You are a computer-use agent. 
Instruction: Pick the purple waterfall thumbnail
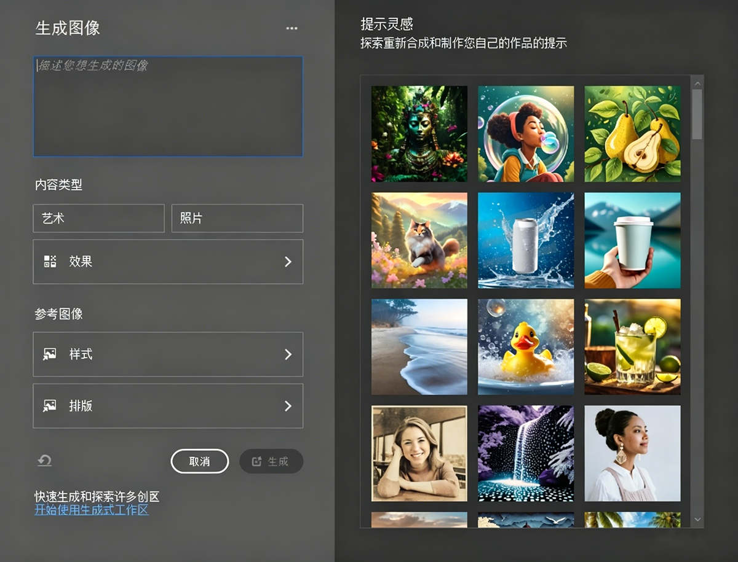[526, 453]
